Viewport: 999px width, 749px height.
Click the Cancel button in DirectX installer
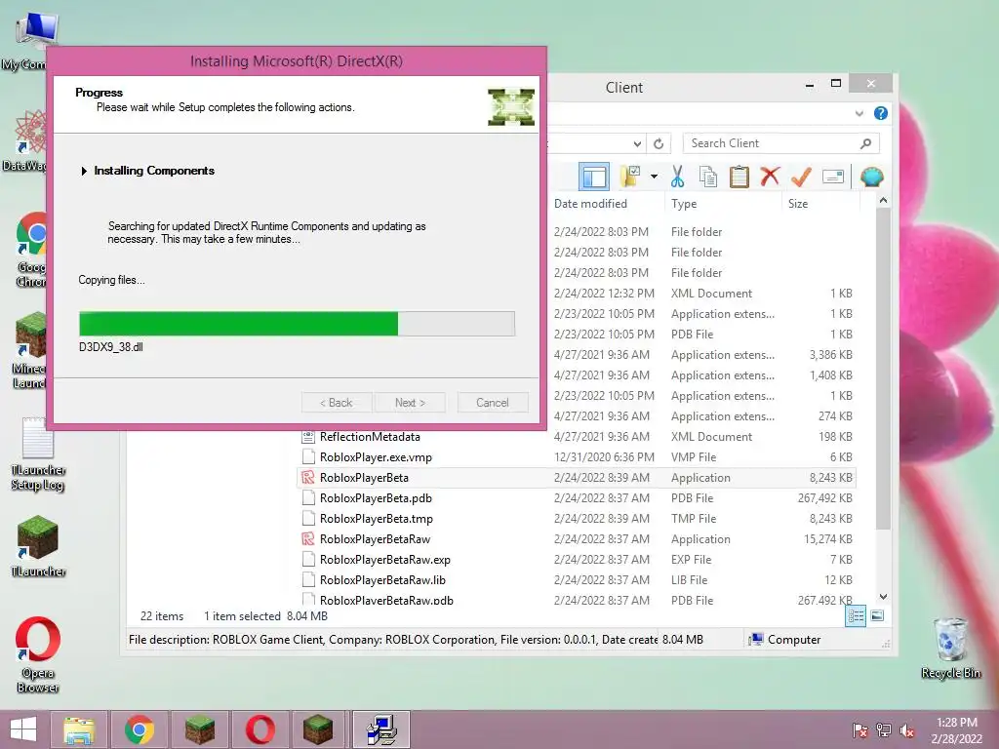(493, 403)
